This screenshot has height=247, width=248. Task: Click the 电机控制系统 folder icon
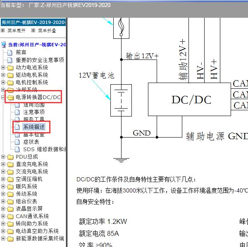10,83
